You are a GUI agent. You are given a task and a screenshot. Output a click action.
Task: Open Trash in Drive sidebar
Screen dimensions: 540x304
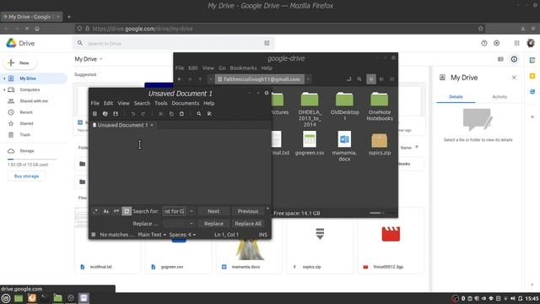click(24, 135)
